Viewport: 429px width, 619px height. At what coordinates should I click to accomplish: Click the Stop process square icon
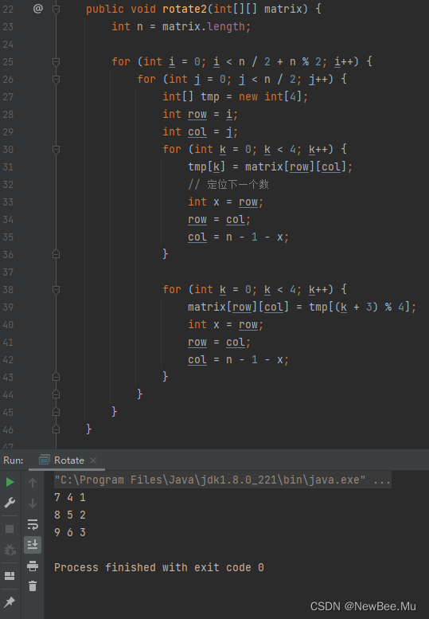click(10, 529)
